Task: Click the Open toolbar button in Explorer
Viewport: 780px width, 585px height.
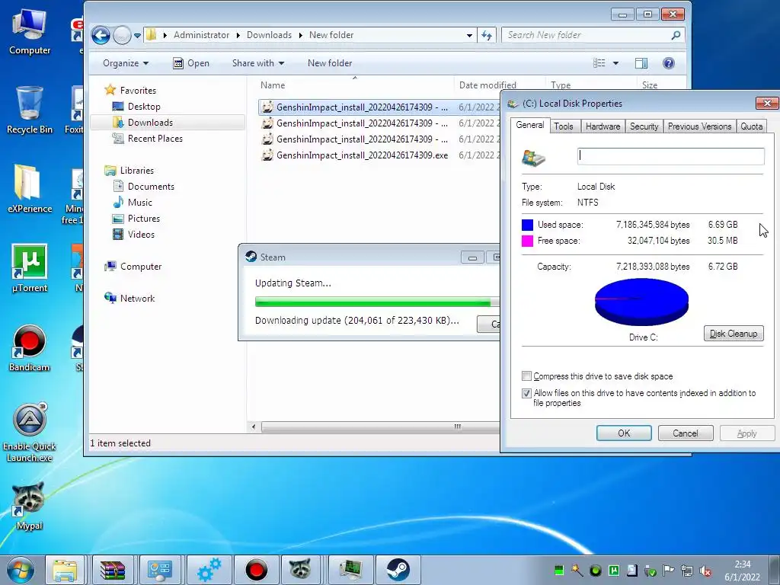Action: [x=191, y=63]
